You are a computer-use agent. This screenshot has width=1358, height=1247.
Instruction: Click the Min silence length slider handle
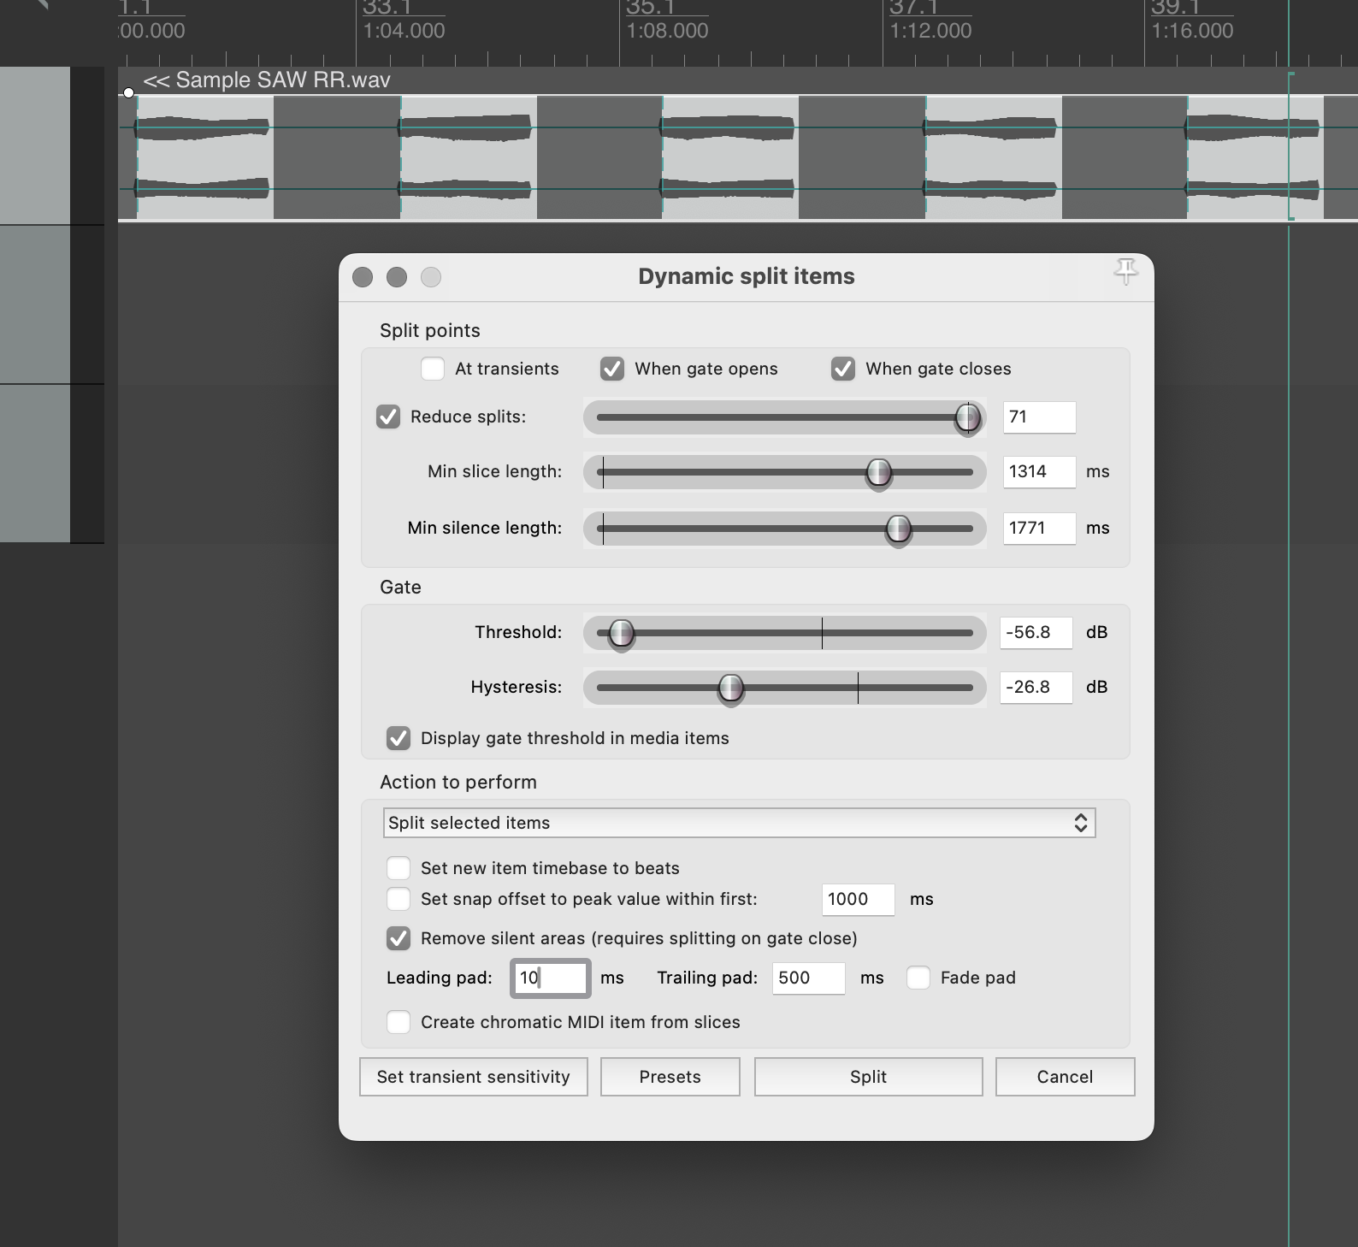coord(899,529)
